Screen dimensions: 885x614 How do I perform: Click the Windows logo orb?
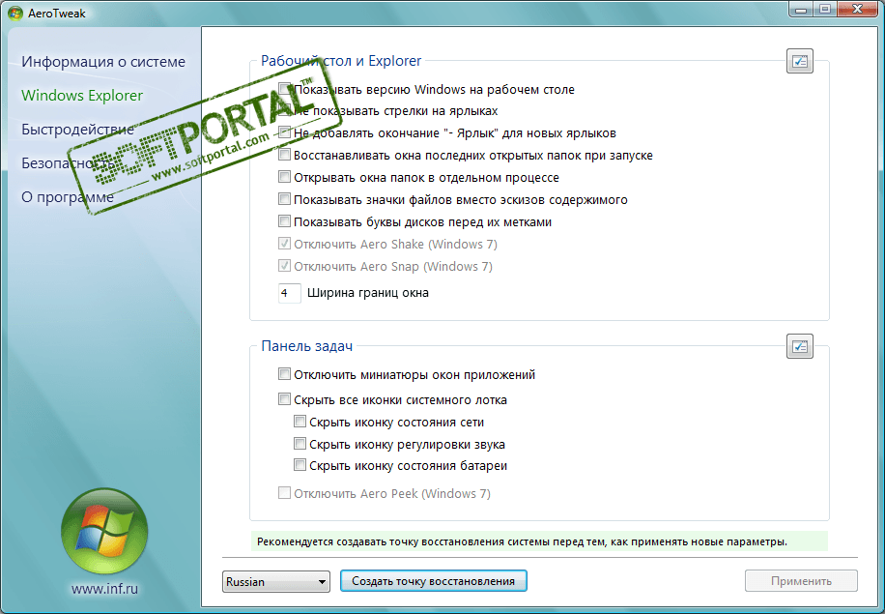[x=104, y=532]
